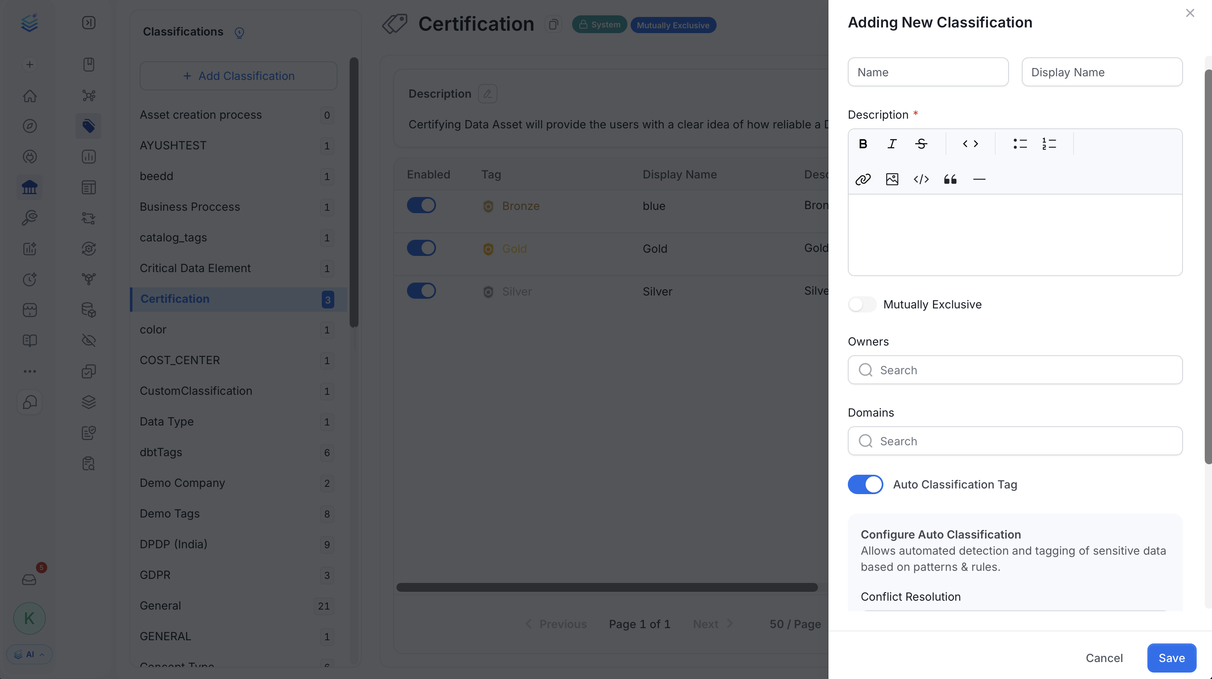
Task: Select the COST_CENTER classification
Action: tap(239, 360)
